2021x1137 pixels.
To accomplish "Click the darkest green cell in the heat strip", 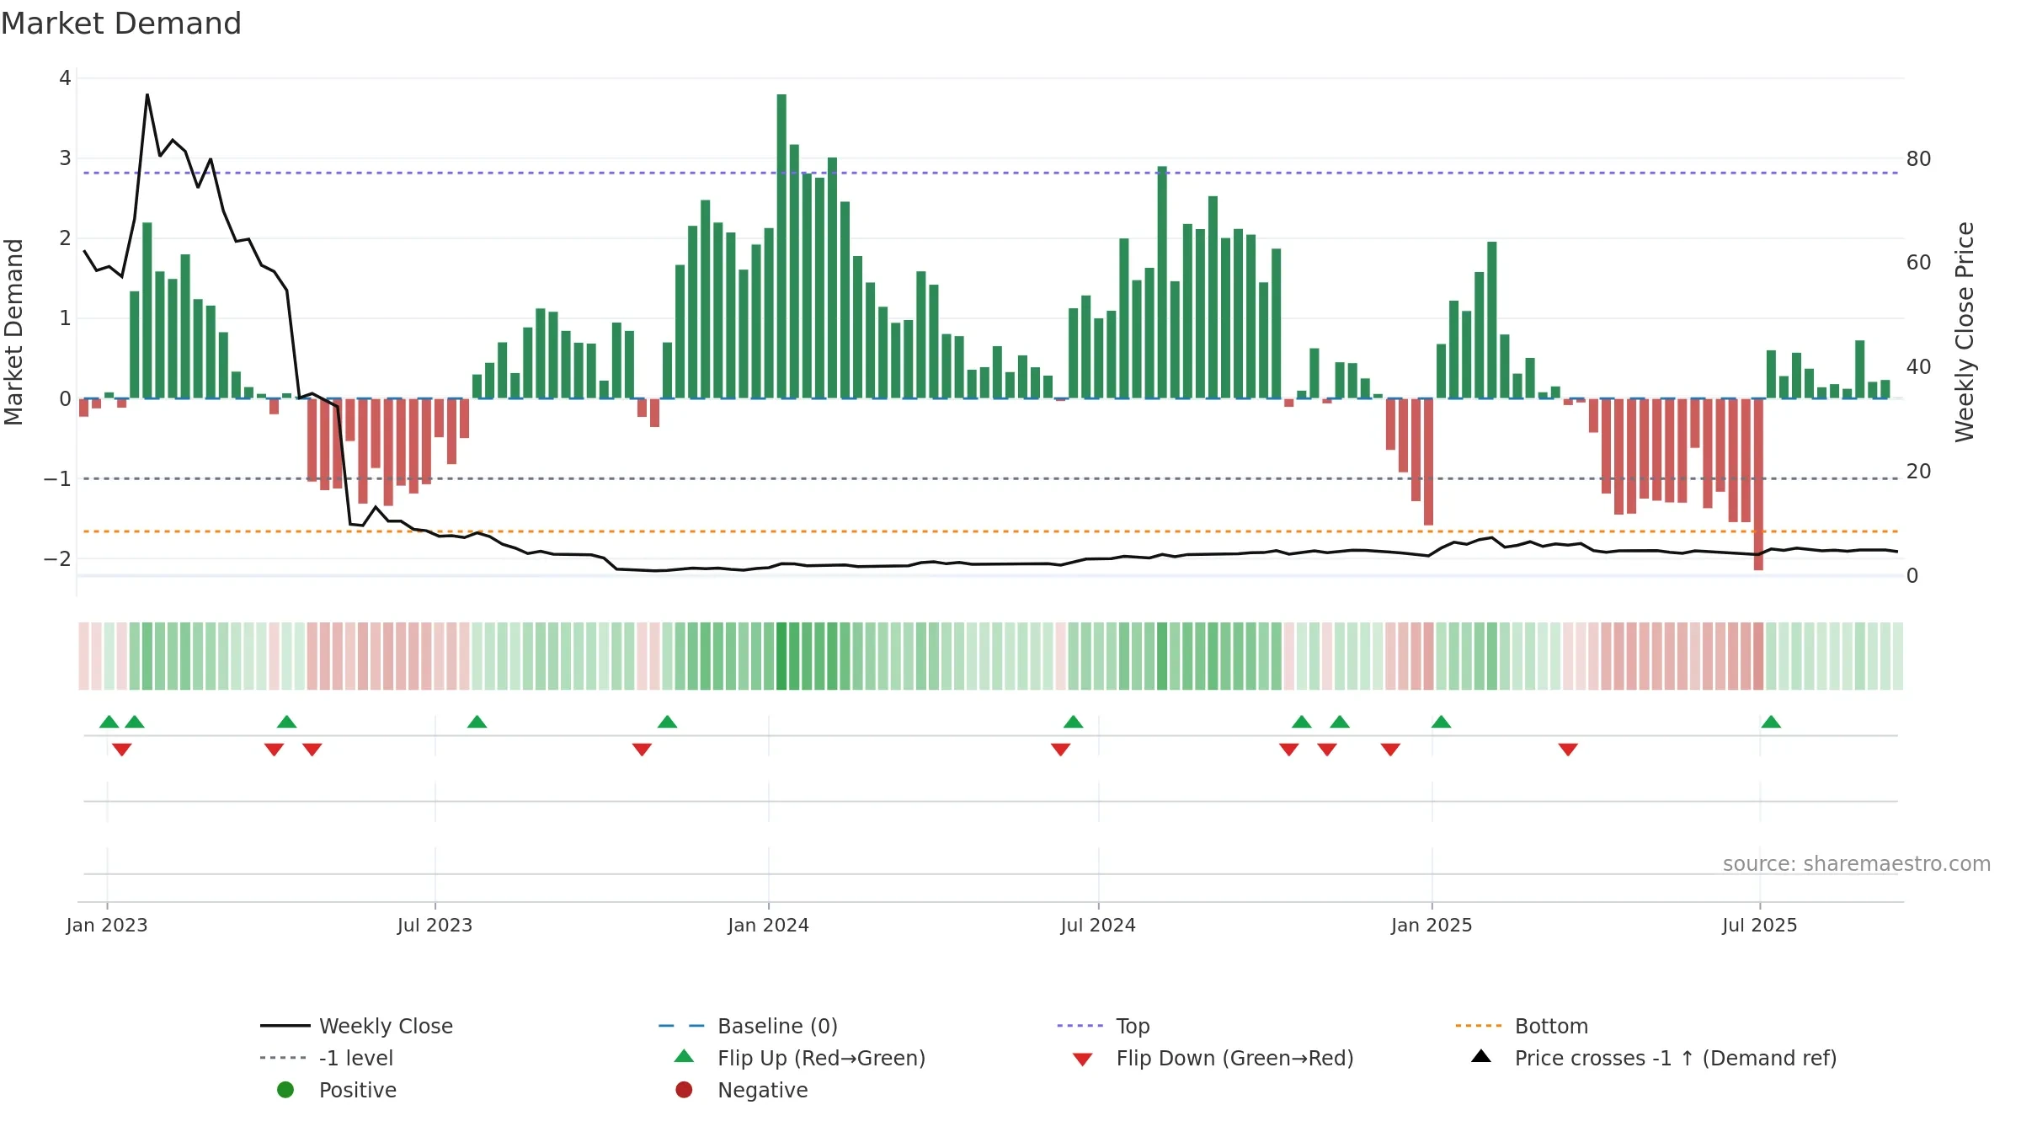I will click(781, 656).
